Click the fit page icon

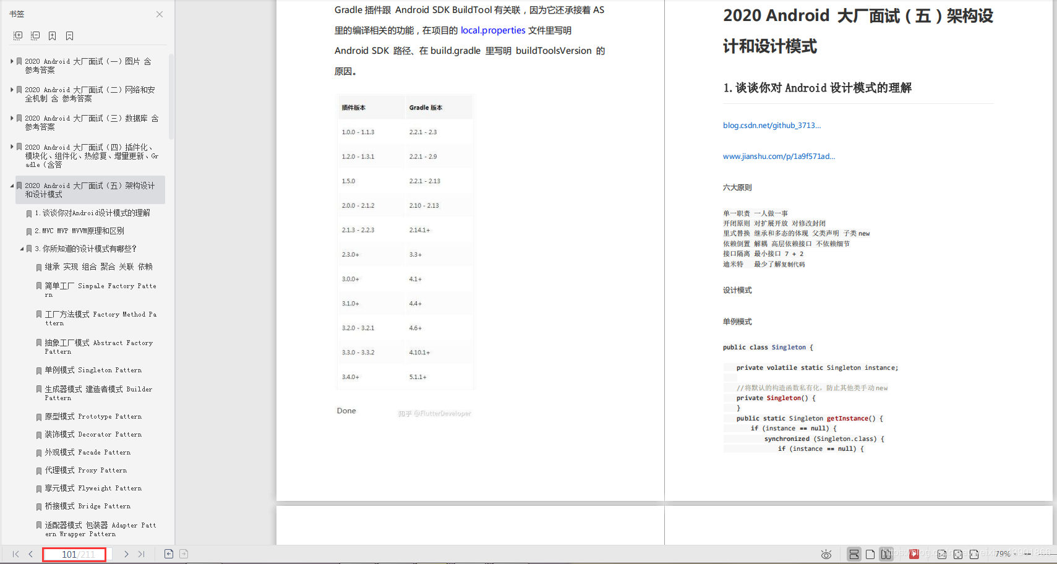point(958,554)
